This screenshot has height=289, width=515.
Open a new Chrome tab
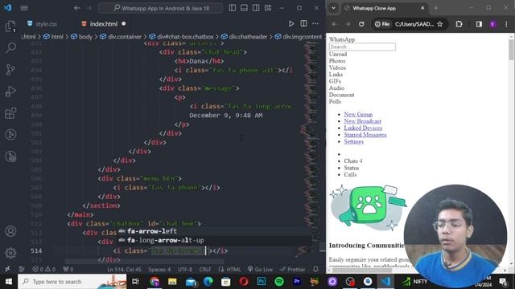[x=436, y=8]
